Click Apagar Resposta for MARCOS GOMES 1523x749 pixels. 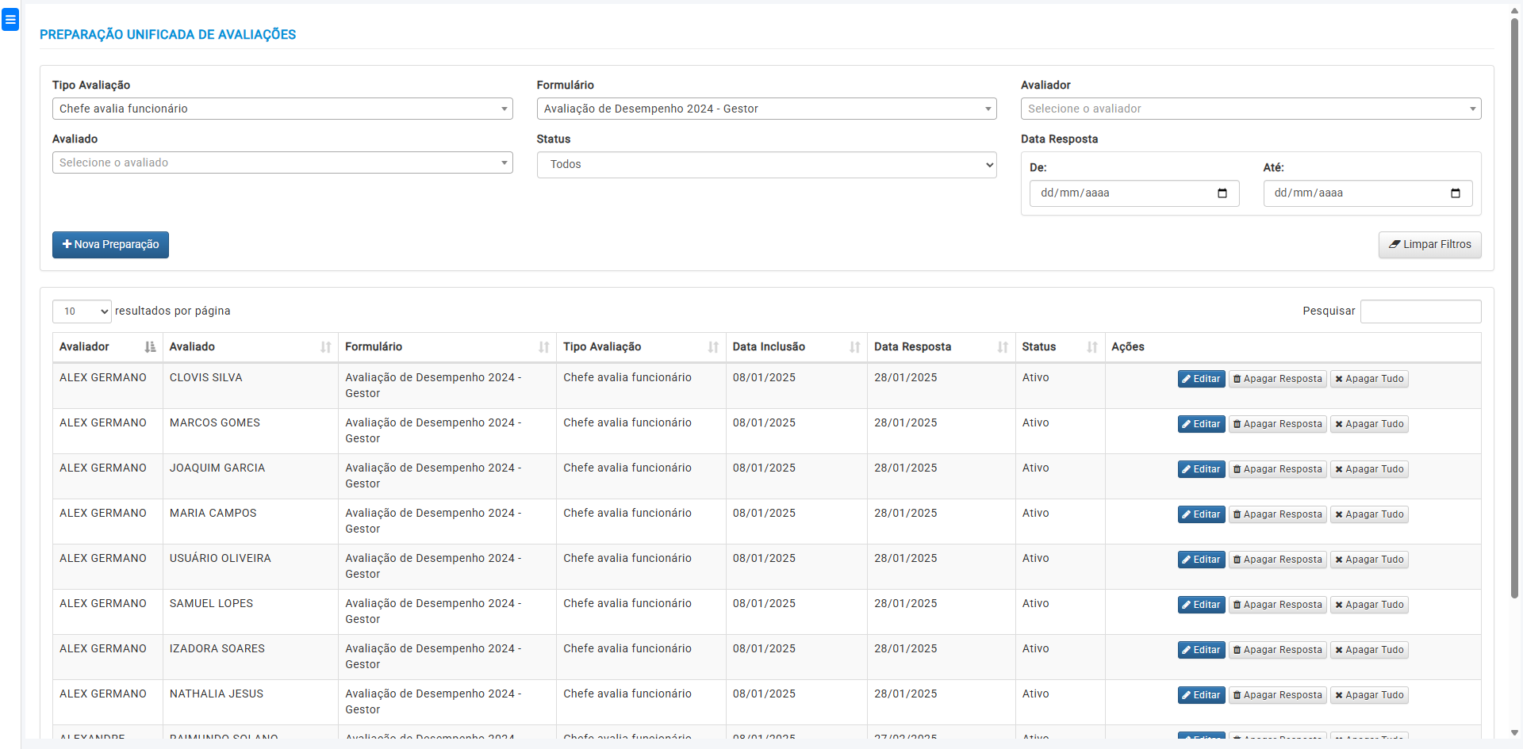coord(1277,424)
